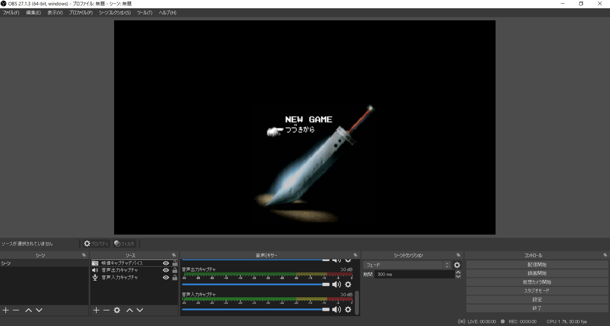Undock the 音声ミキサー panel with its float icon
This screenshot has width=610, height=326.
point(355,255)
